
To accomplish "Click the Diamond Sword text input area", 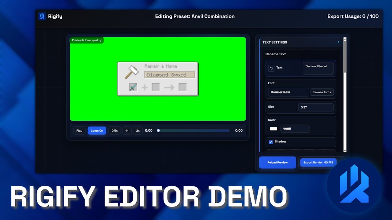I will click(318, 68).
